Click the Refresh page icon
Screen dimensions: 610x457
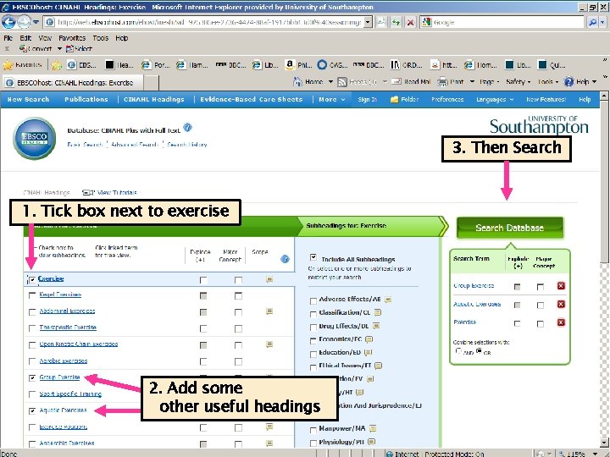coord(396,22)
